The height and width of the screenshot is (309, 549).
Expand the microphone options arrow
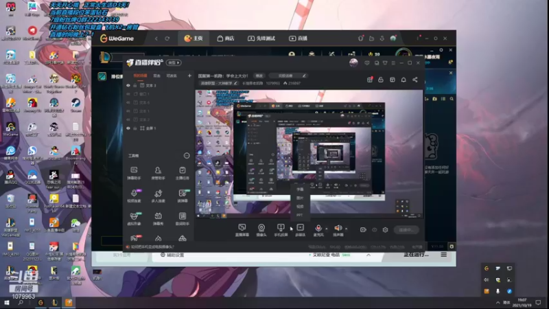pyautogui.click(x=327, y=229)
